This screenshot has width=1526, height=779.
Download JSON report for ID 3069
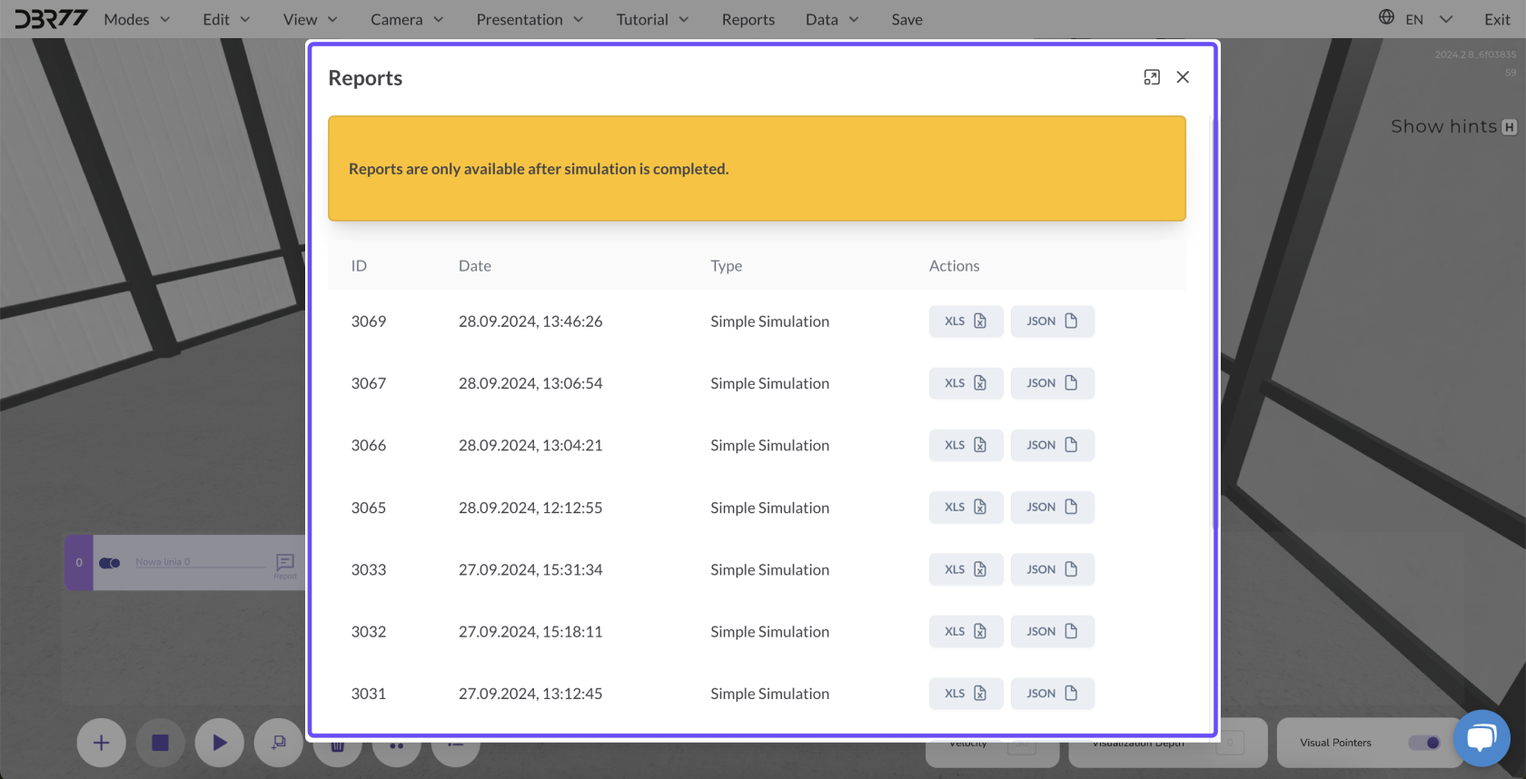(1052, 321)
